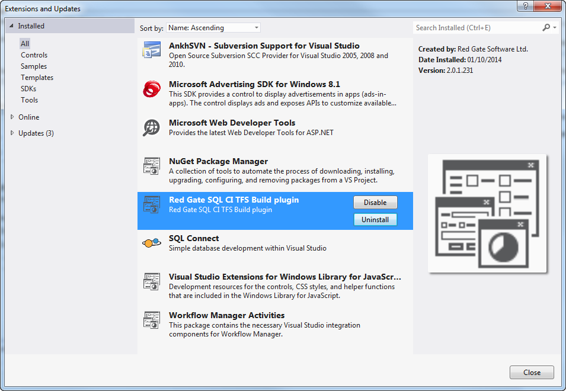Open the Sort by dropdown
The width and height of the screenshot is (566, 391).
pyautogui.click(x=213, y=28)
